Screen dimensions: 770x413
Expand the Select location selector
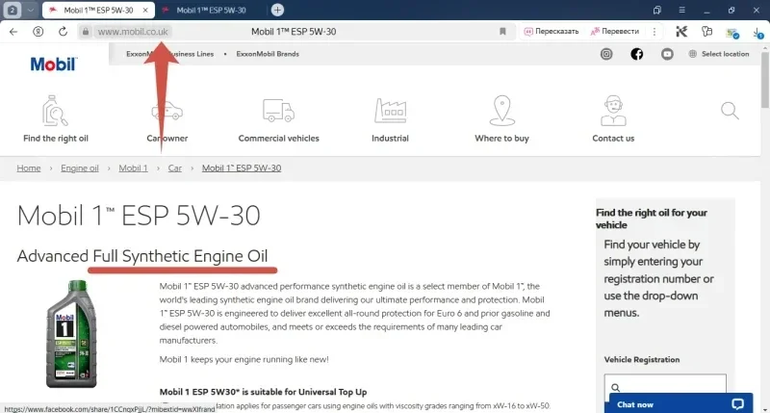pos(719,54)
